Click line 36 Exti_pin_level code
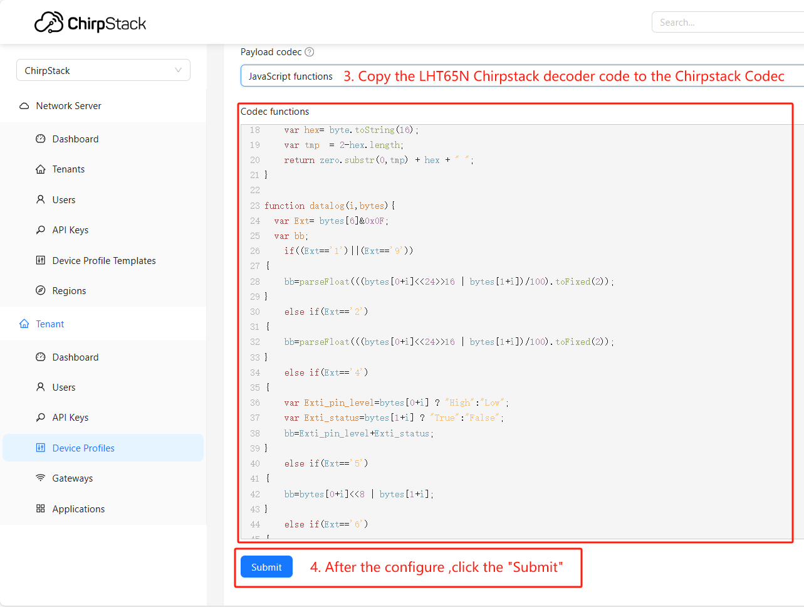804x607 pixels. (396, 403)
